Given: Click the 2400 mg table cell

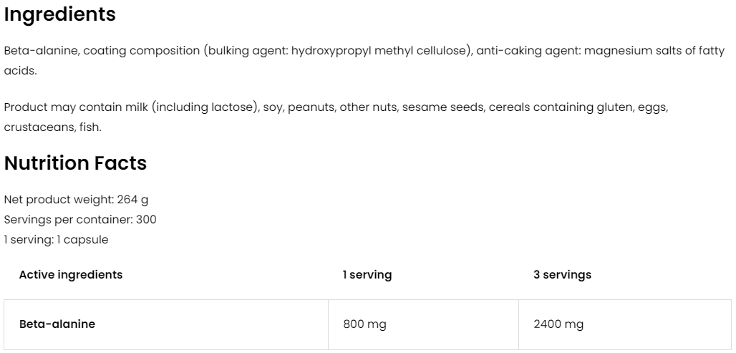Looking at the screenshot, I should click(x=558, y=324).
